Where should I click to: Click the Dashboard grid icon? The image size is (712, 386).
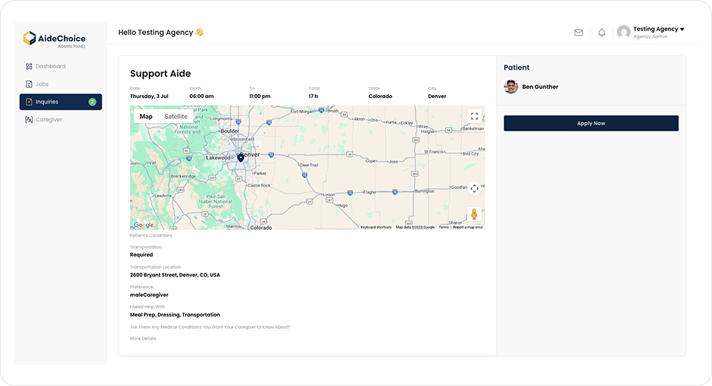[x=29, y=66]
